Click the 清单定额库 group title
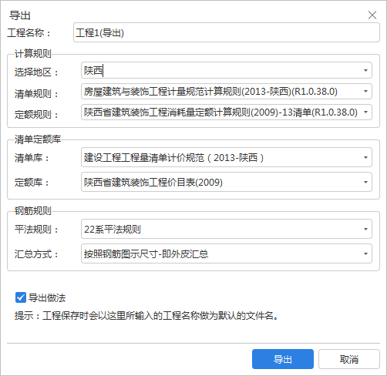 point(38,139)
